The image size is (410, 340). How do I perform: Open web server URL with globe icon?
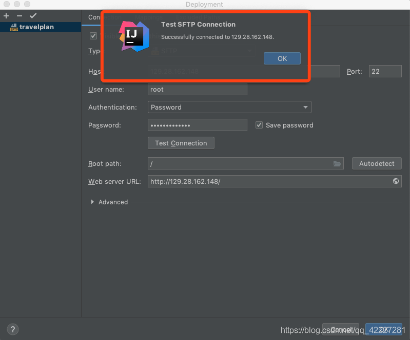[x=396, y=181]
